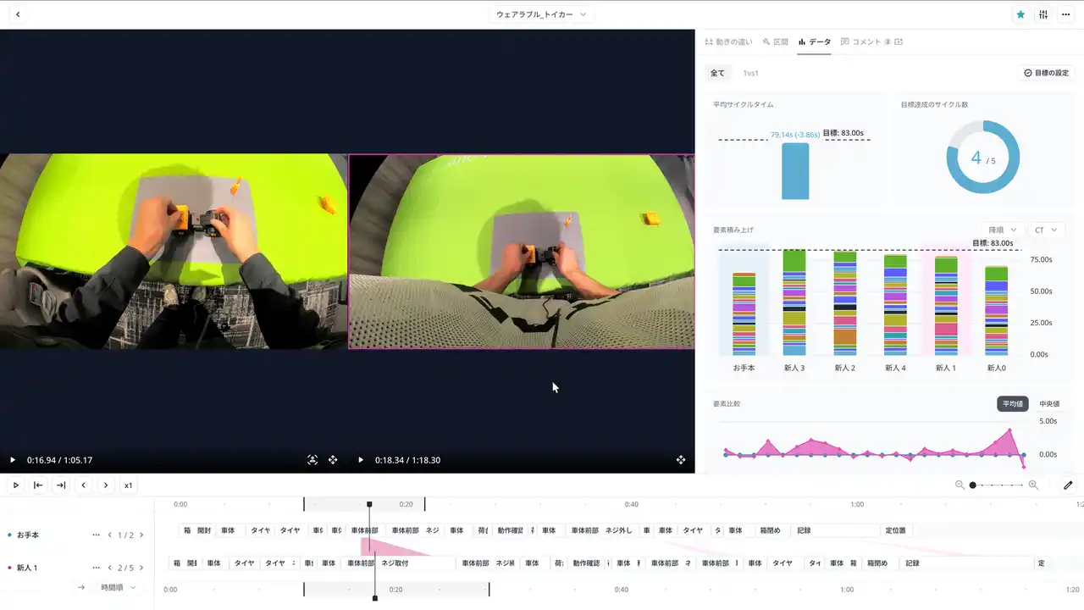Image resolution: width=1084 pixels, height=610 pixels.
Task: Open the CT metric dropdown
Action: point(1046,230)
